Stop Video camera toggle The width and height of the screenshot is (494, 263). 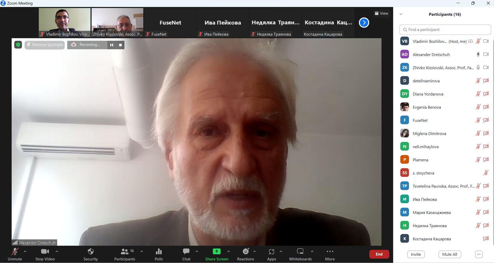pos(45,254)
